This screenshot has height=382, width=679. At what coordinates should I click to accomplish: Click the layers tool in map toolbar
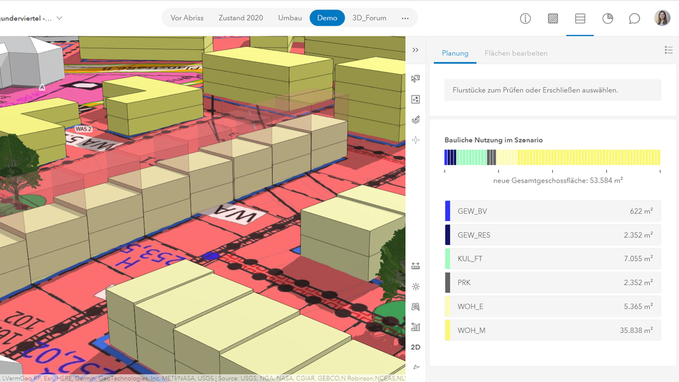[x=416, y=119]
